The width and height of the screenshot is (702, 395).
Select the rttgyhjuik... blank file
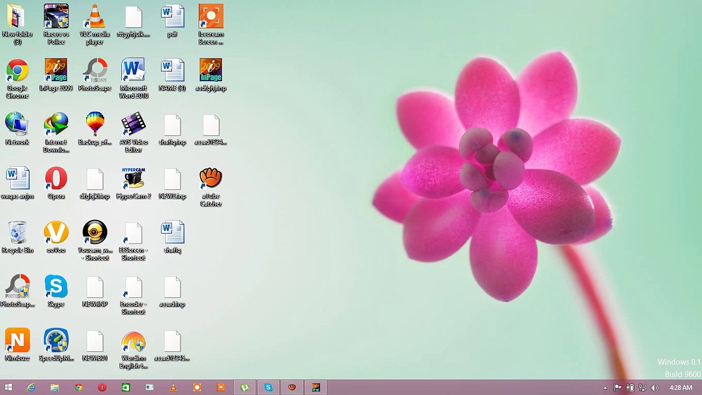(133, 21)
